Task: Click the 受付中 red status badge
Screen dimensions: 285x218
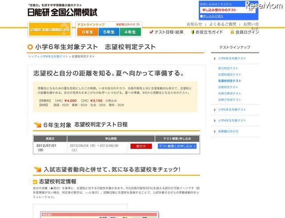Action: pyautogui.click(x=141, y=146)
